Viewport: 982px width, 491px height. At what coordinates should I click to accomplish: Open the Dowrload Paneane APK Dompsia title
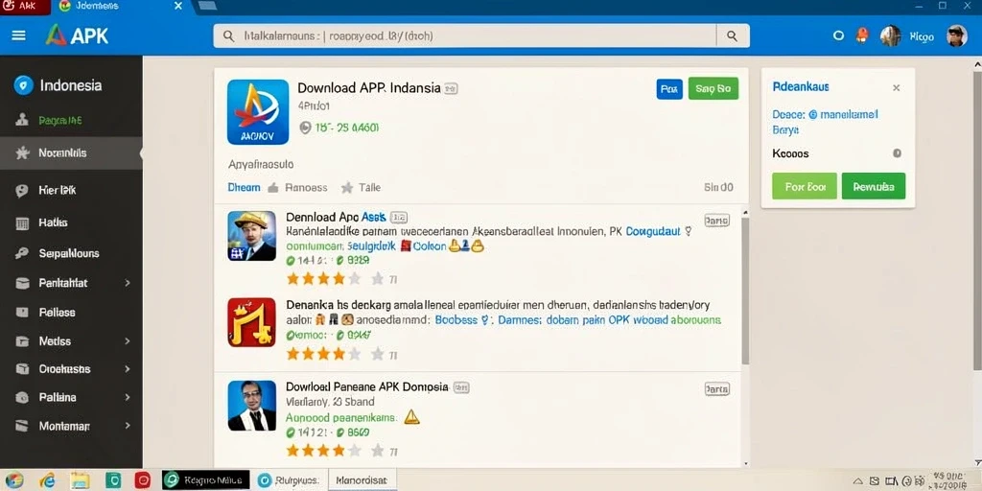367,386
